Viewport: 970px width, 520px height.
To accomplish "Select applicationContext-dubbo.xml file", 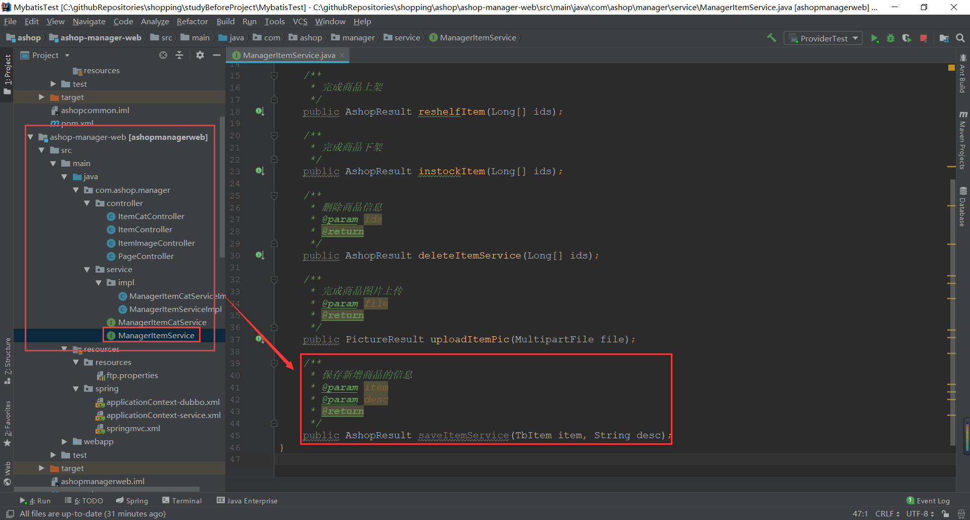I will (x=158, y=402).
